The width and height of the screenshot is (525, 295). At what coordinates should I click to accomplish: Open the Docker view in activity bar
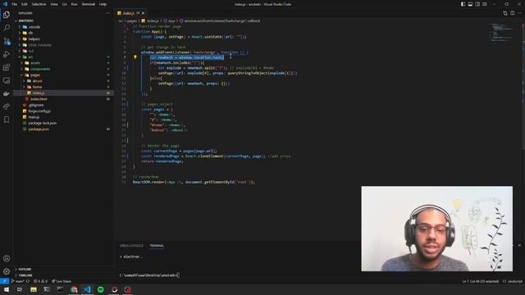7,93
